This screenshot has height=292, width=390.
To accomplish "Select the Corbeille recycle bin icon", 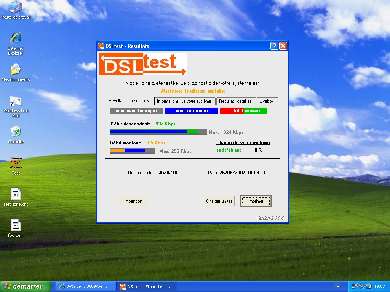I will tap(16, 132).
